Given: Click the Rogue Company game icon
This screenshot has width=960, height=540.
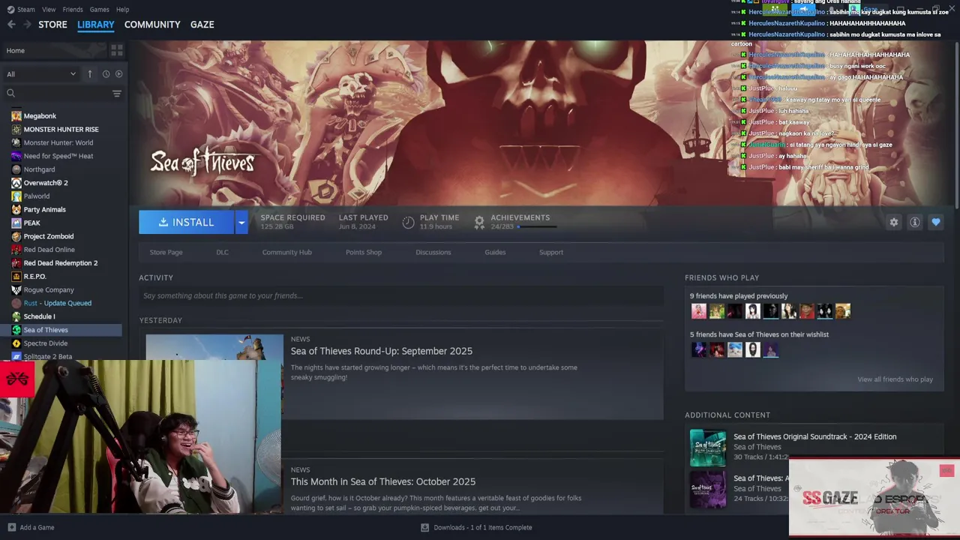Looking at the screenshot, I should [x=16, y=290].
